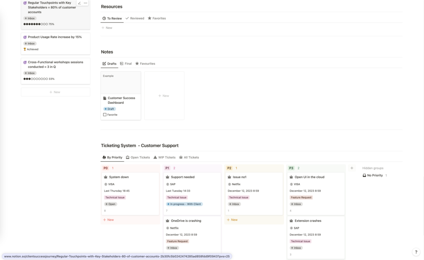Open the P0 priority group header

point(105,168)
